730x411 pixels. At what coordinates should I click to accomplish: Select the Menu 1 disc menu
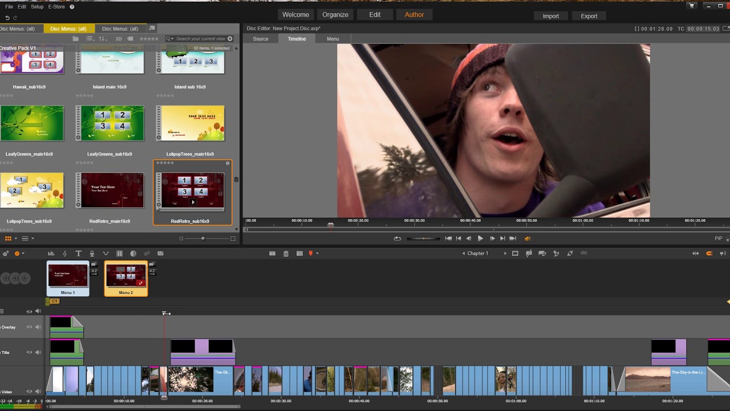[68, 279]
